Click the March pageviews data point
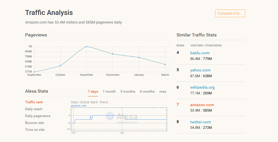 [x=165, y=65]
